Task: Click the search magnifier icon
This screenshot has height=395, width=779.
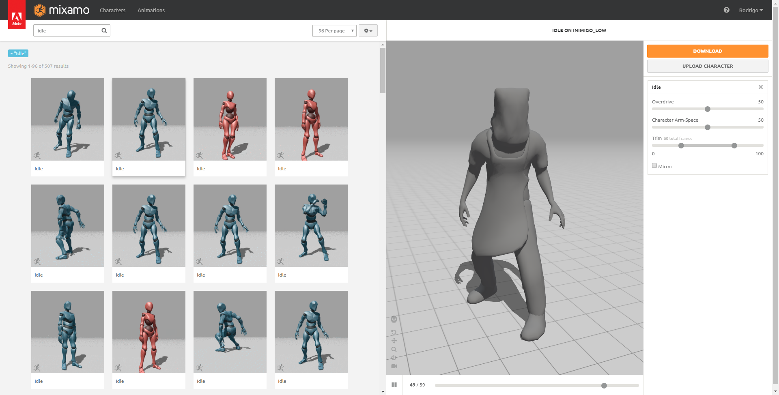Action: point(104,30)
